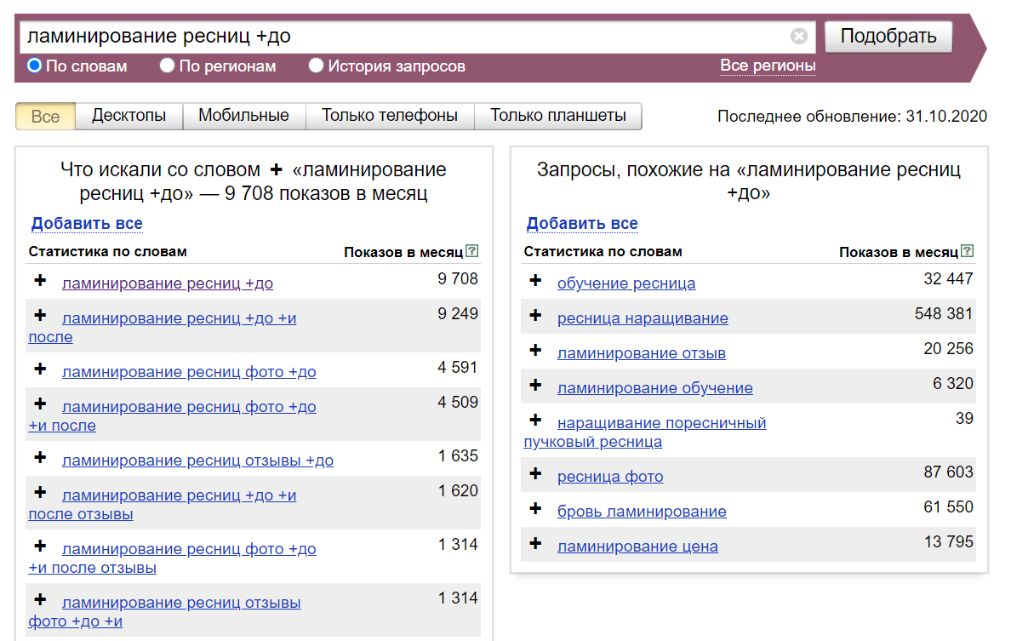The image size is (1011, 641).
Task: Click plus icon next to 'ламинирование цена'
Action: click(x=535, y=544)
